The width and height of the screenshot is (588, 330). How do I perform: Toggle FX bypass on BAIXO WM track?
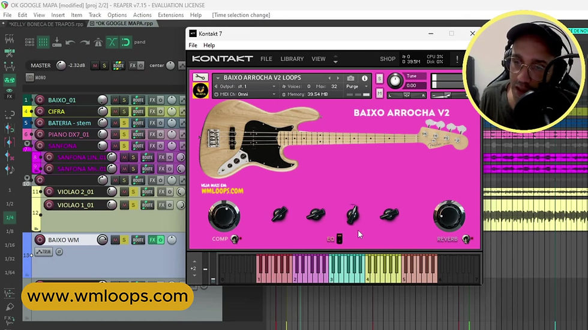click(x=161, y=240)
